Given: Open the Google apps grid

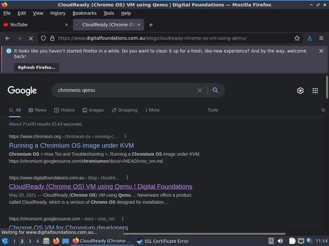Looking at the screenshot, I should point(315,91).
